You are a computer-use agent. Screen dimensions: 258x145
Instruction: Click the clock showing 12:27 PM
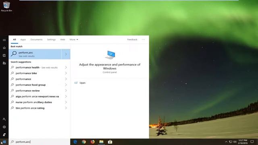pyautogui.click(x=243, y=140)
